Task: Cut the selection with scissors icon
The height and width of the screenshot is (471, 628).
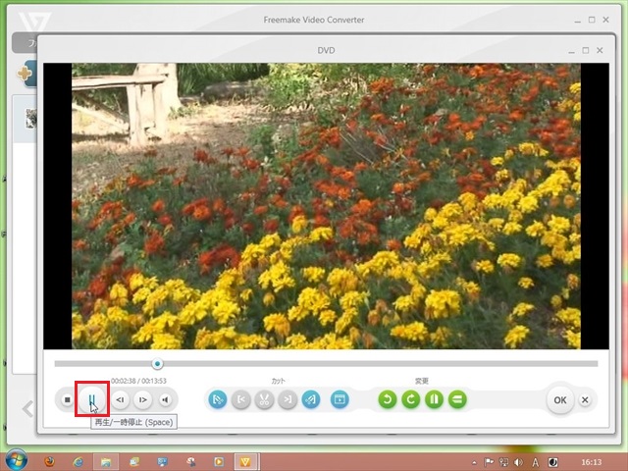Action: click(x=265, y=399)
